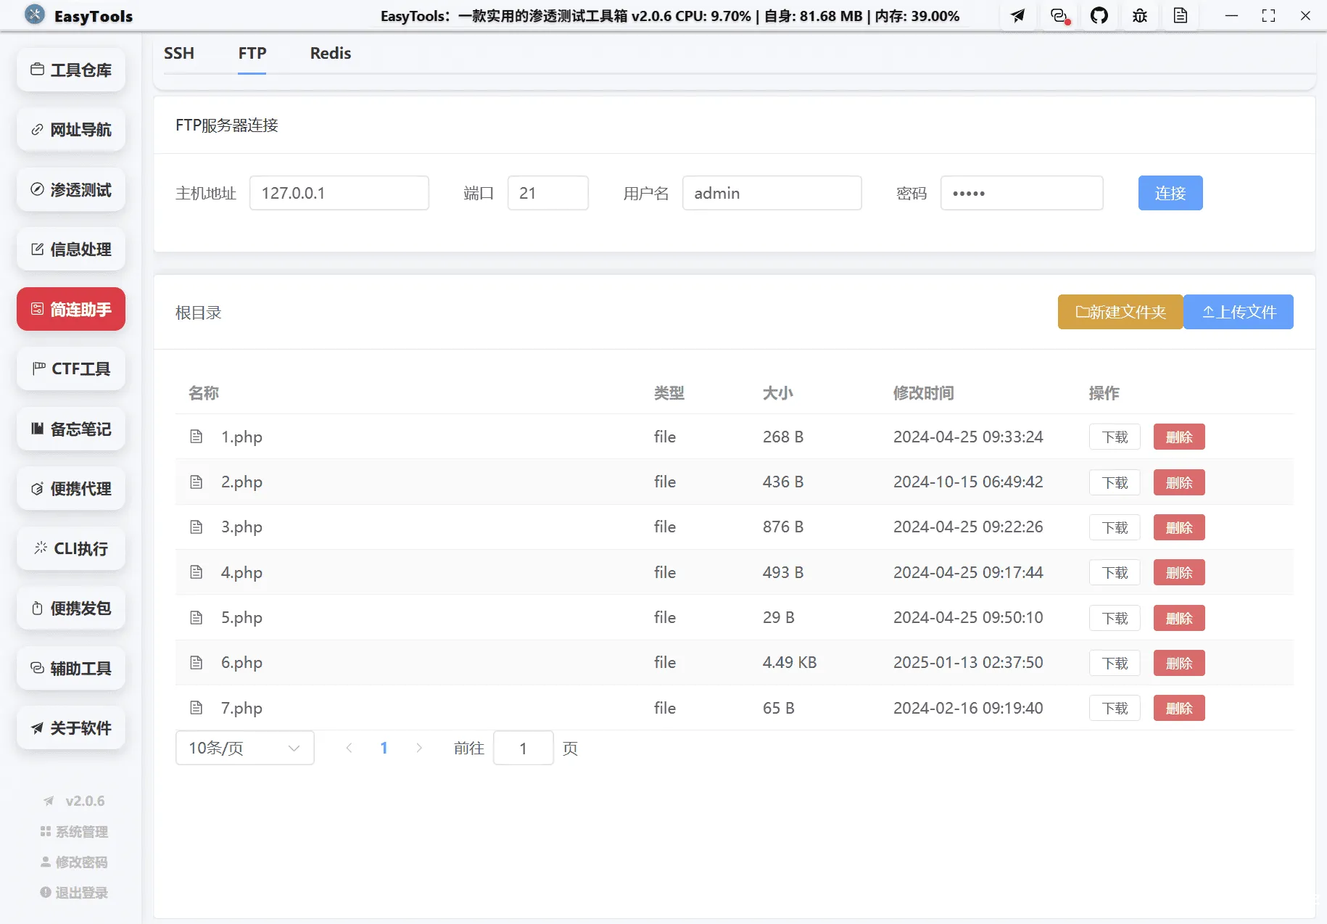
Task: Open the document log icon in titlebar
Action: tap(1181, 15)
